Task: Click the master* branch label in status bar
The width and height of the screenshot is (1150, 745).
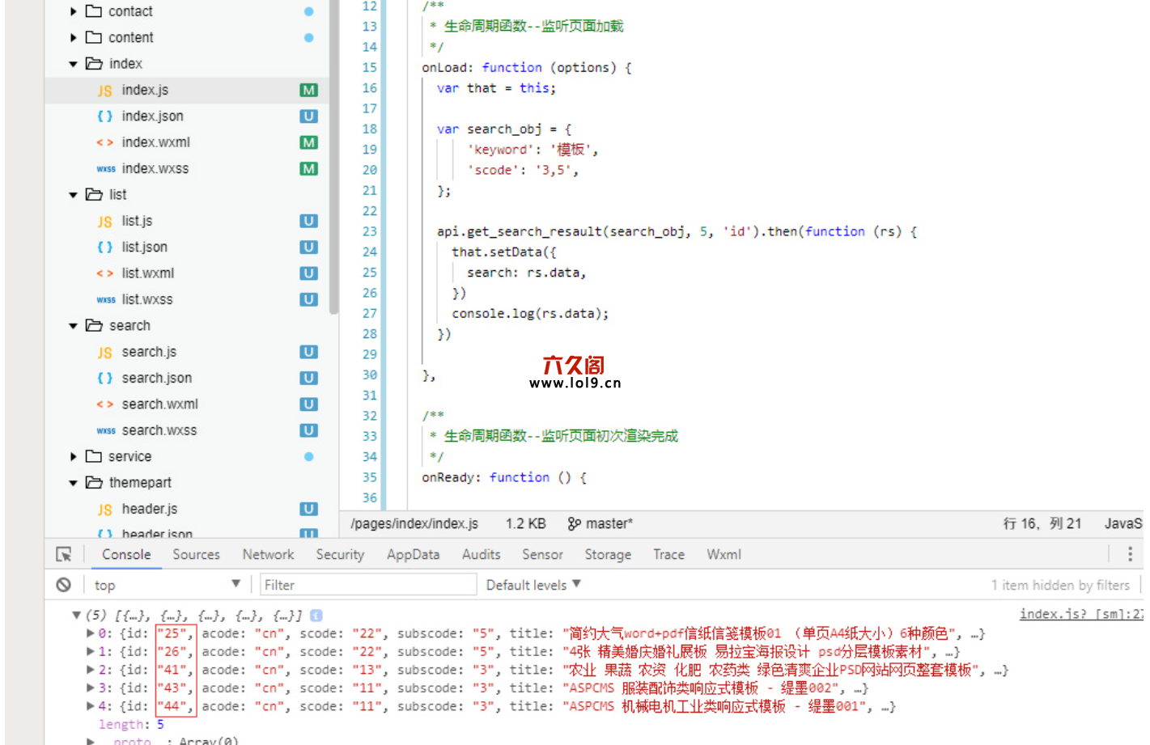Action: pos(609,524)
